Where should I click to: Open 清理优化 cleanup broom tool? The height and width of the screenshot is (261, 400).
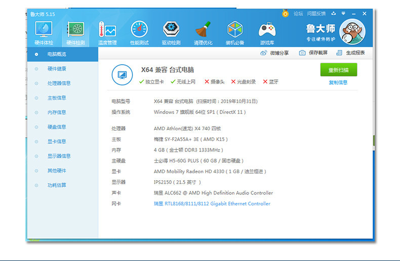click(x=203, y=33)
